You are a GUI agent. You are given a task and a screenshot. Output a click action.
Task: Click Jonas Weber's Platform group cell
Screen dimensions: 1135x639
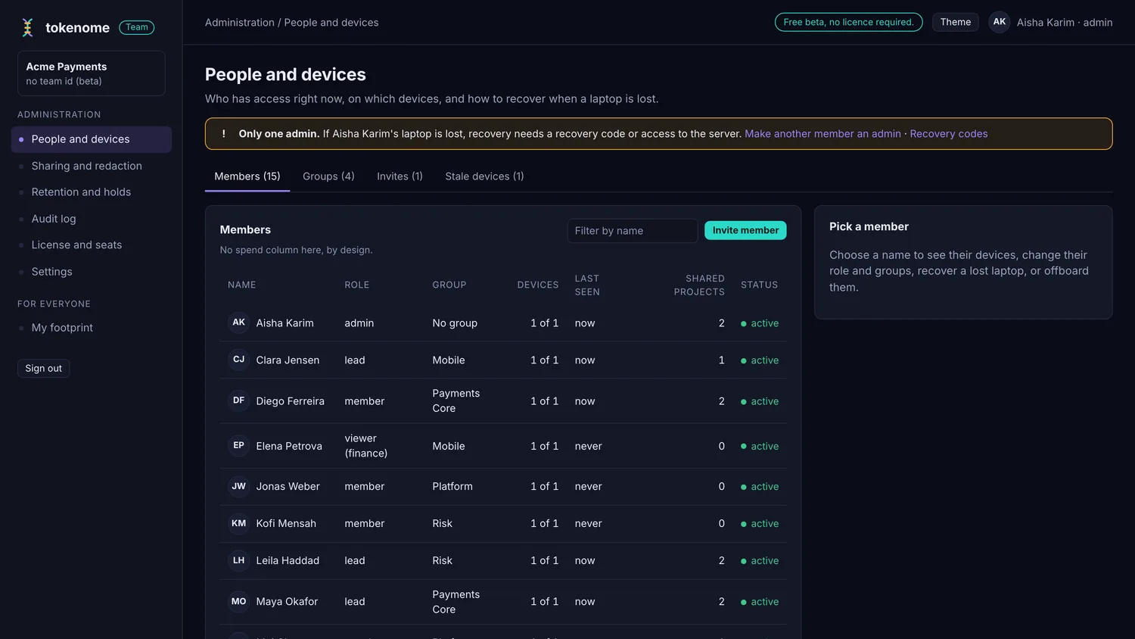[452, 487]
